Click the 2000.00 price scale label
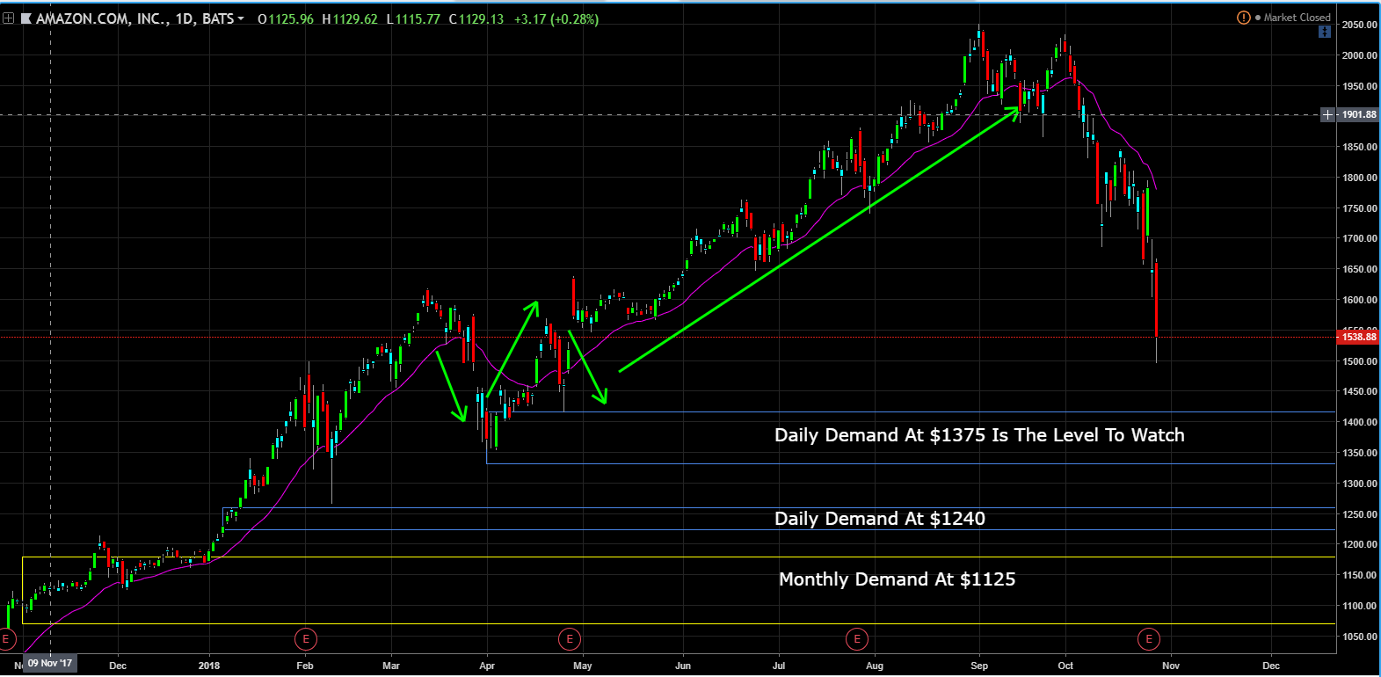 (1359, 55)
